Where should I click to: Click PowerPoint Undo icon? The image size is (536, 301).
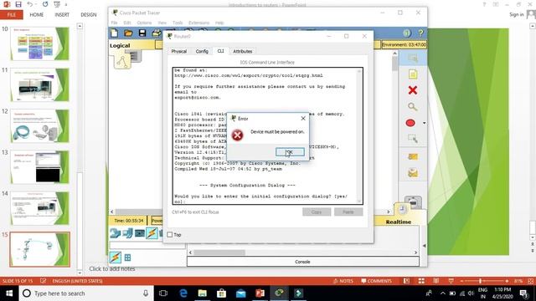click(30, 4)
